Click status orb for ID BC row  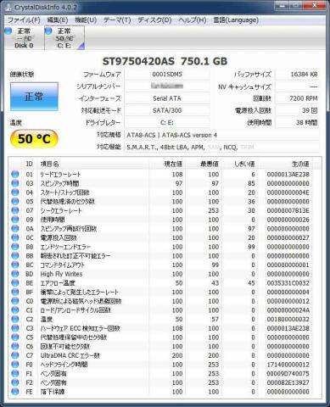[15, 265]
